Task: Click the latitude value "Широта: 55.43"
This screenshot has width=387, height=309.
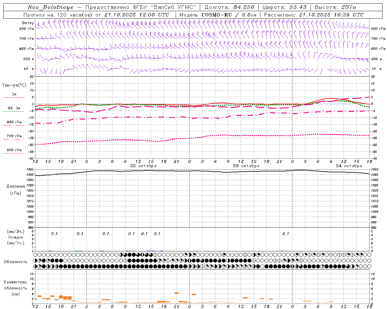Action: pyautogui.click(x=285, y=7)
